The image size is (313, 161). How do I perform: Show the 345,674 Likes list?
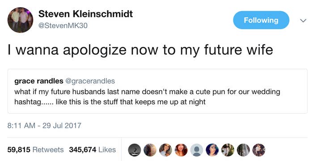coord(93,150)
